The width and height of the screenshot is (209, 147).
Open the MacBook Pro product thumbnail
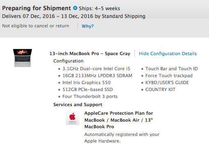point(23,58)
